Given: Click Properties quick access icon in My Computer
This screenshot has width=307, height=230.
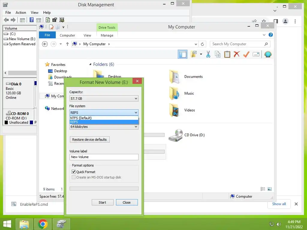Looking at the screenshot, I should click(51, 27).
